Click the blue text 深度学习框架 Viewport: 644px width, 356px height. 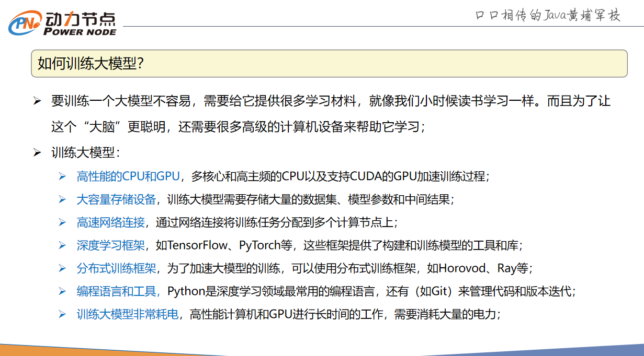pyautogui.click(x=110, y=245)
